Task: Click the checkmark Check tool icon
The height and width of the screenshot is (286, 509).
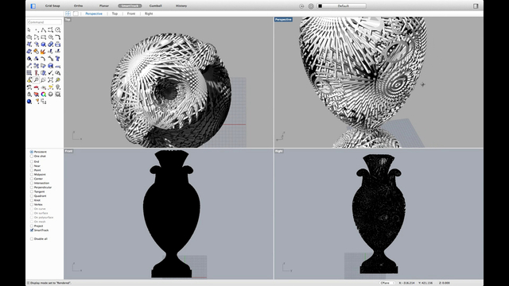Action: tap(51, 72)
